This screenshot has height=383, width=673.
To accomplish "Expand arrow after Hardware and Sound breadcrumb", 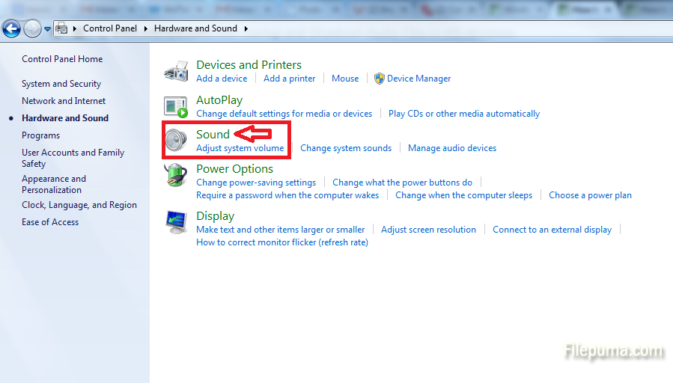I will pos(246,28).
